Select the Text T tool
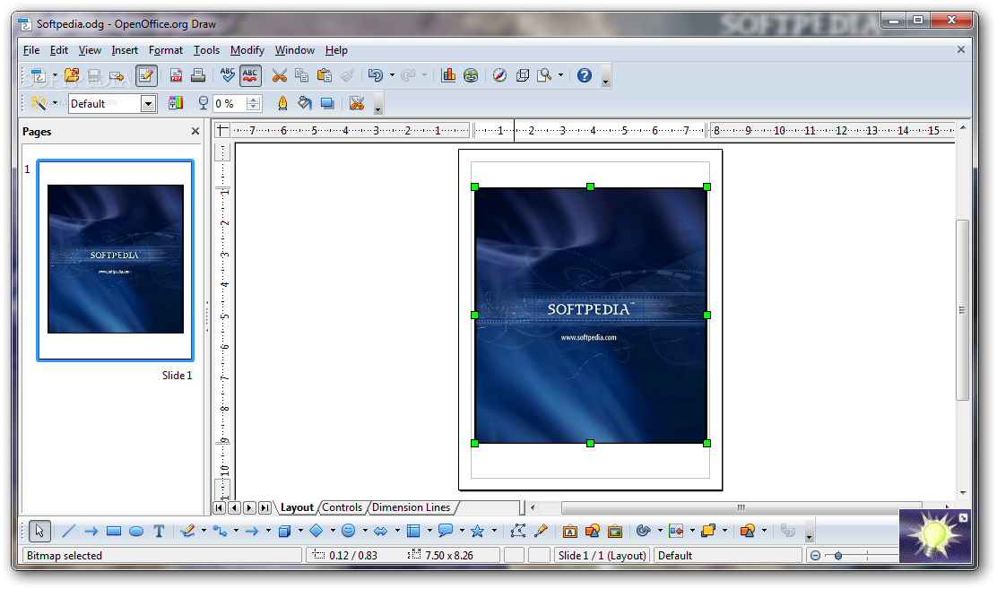997x589 pixels. coord(159,531)
